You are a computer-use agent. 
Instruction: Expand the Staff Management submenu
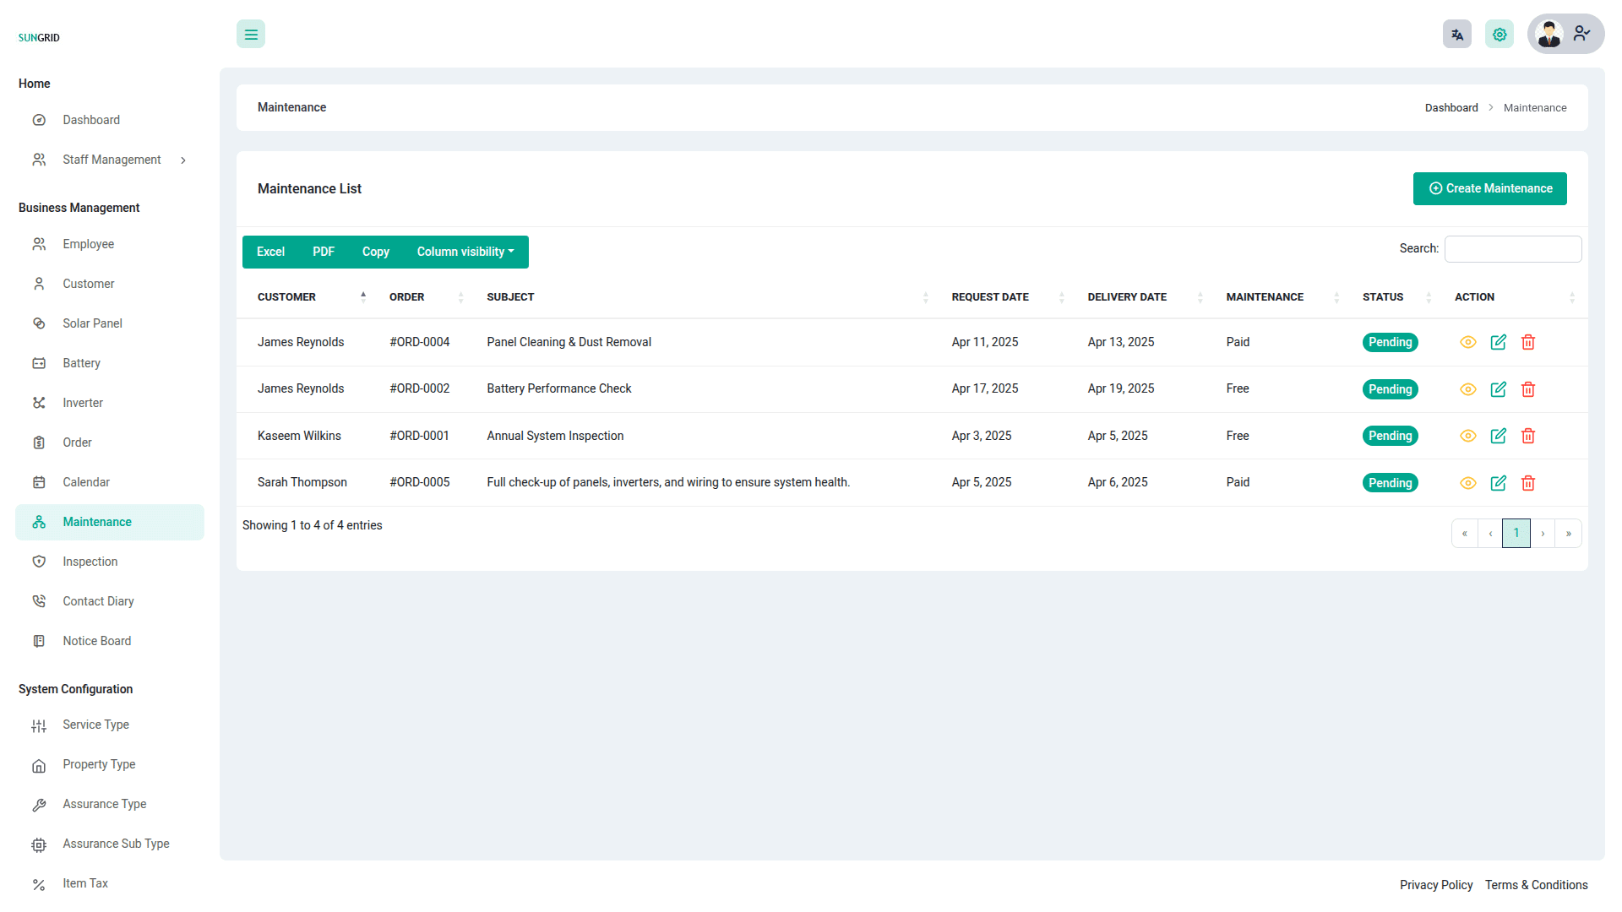pyautogui.click(x=111, y=160)
